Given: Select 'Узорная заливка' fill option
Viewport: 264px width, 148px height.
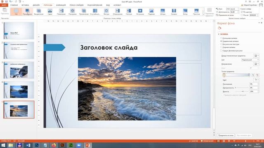Looking at the screenshot, I should click(228, 47).
